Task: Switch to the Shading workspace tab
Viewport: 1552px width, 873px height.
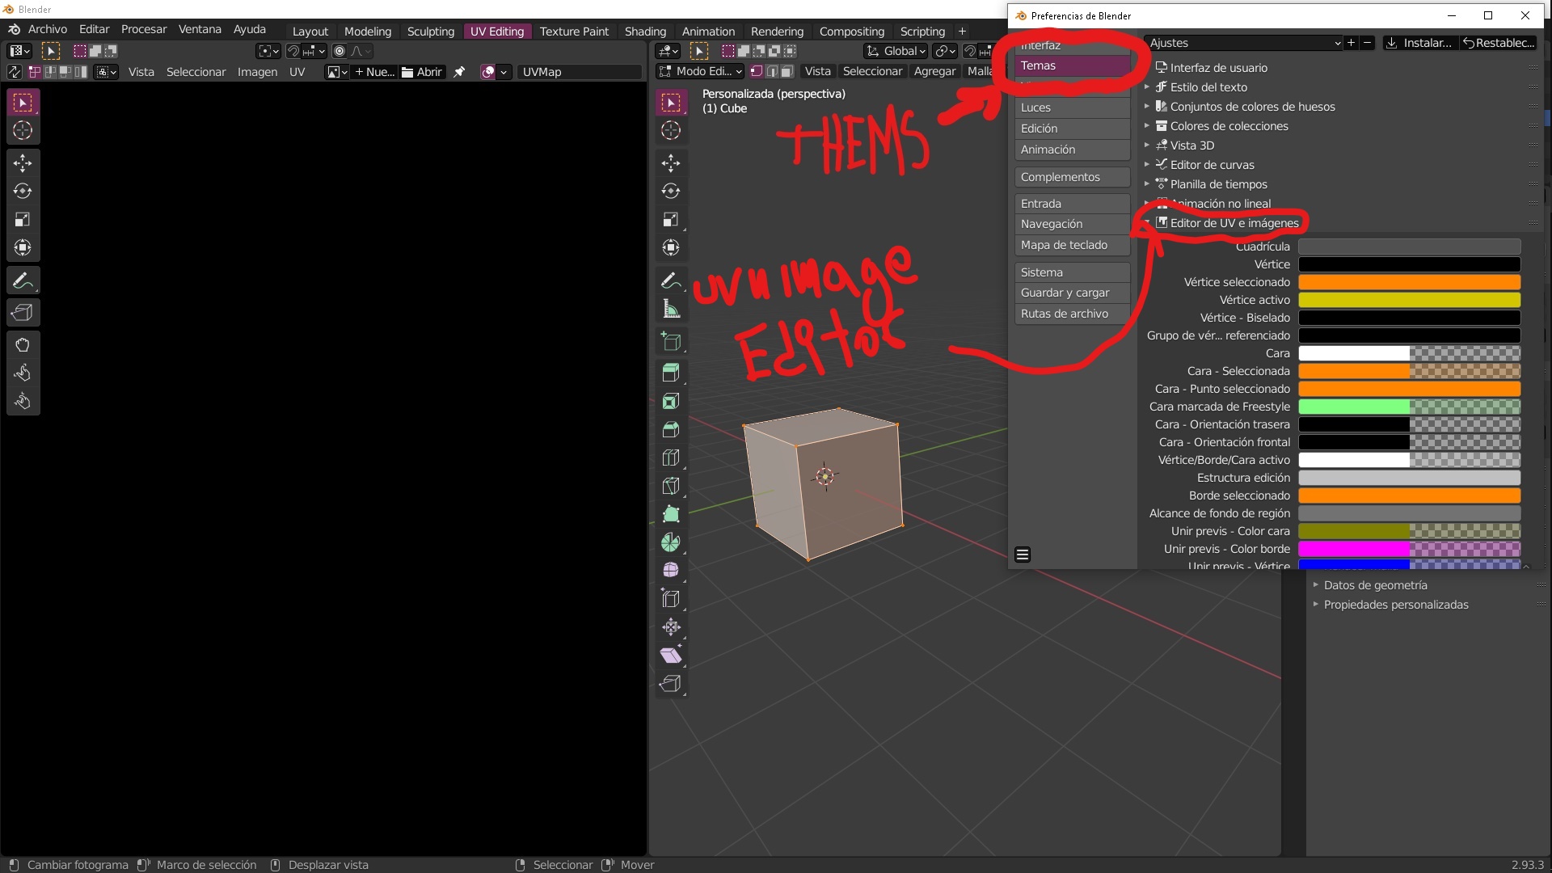Action: click(x=644, y=31)
